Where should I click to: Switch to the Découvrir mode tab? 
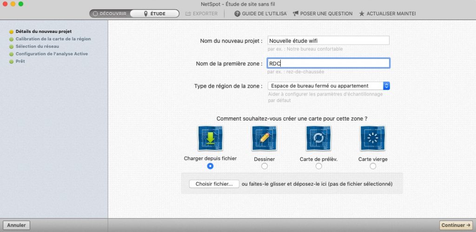[110, 13]
